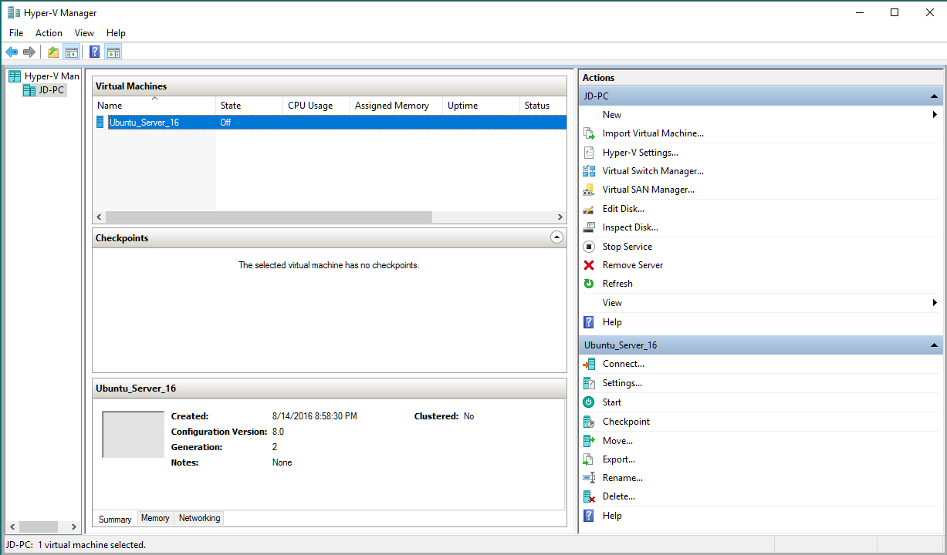Click the green Refresh icon
The height and width of the screenshot is (555, 947).
click(x=589, y=284)
